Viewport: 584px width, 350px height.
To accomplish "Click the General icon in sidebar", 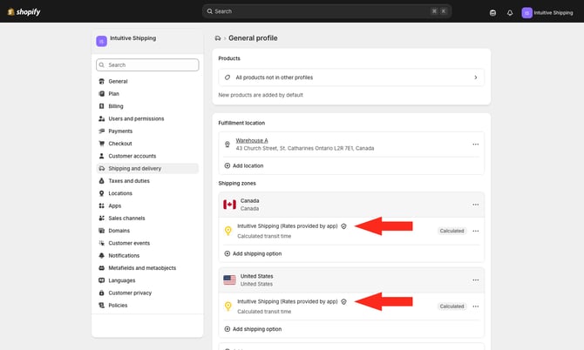I will [101, 82].
